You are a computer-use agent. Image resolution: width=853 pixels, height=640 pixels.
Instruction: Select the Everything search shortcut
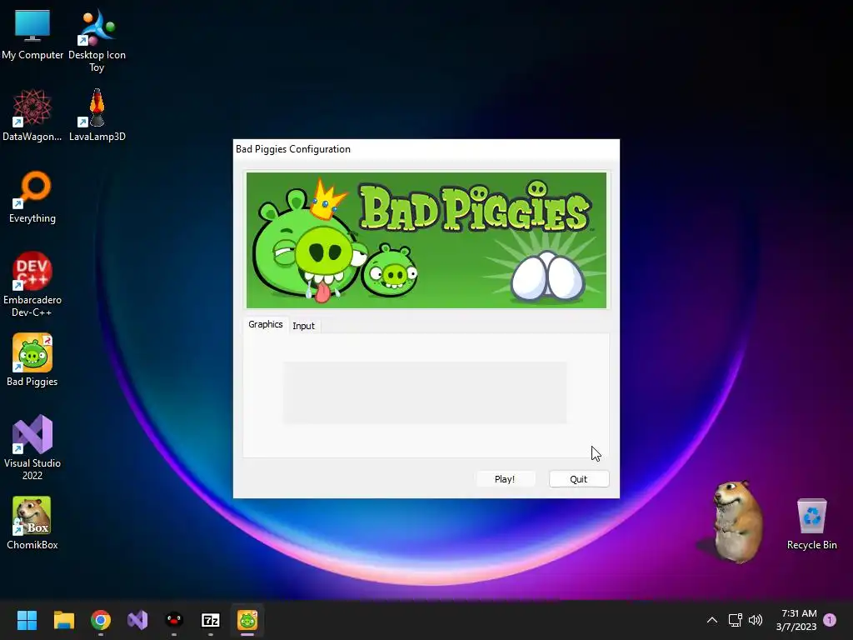click(x=32, y=197)
